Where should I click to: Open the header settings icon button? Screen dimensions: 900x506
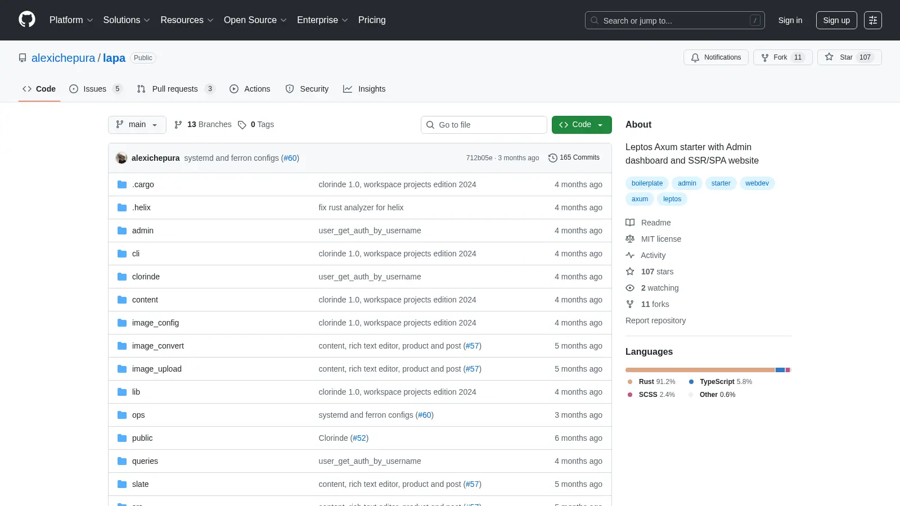873,20
